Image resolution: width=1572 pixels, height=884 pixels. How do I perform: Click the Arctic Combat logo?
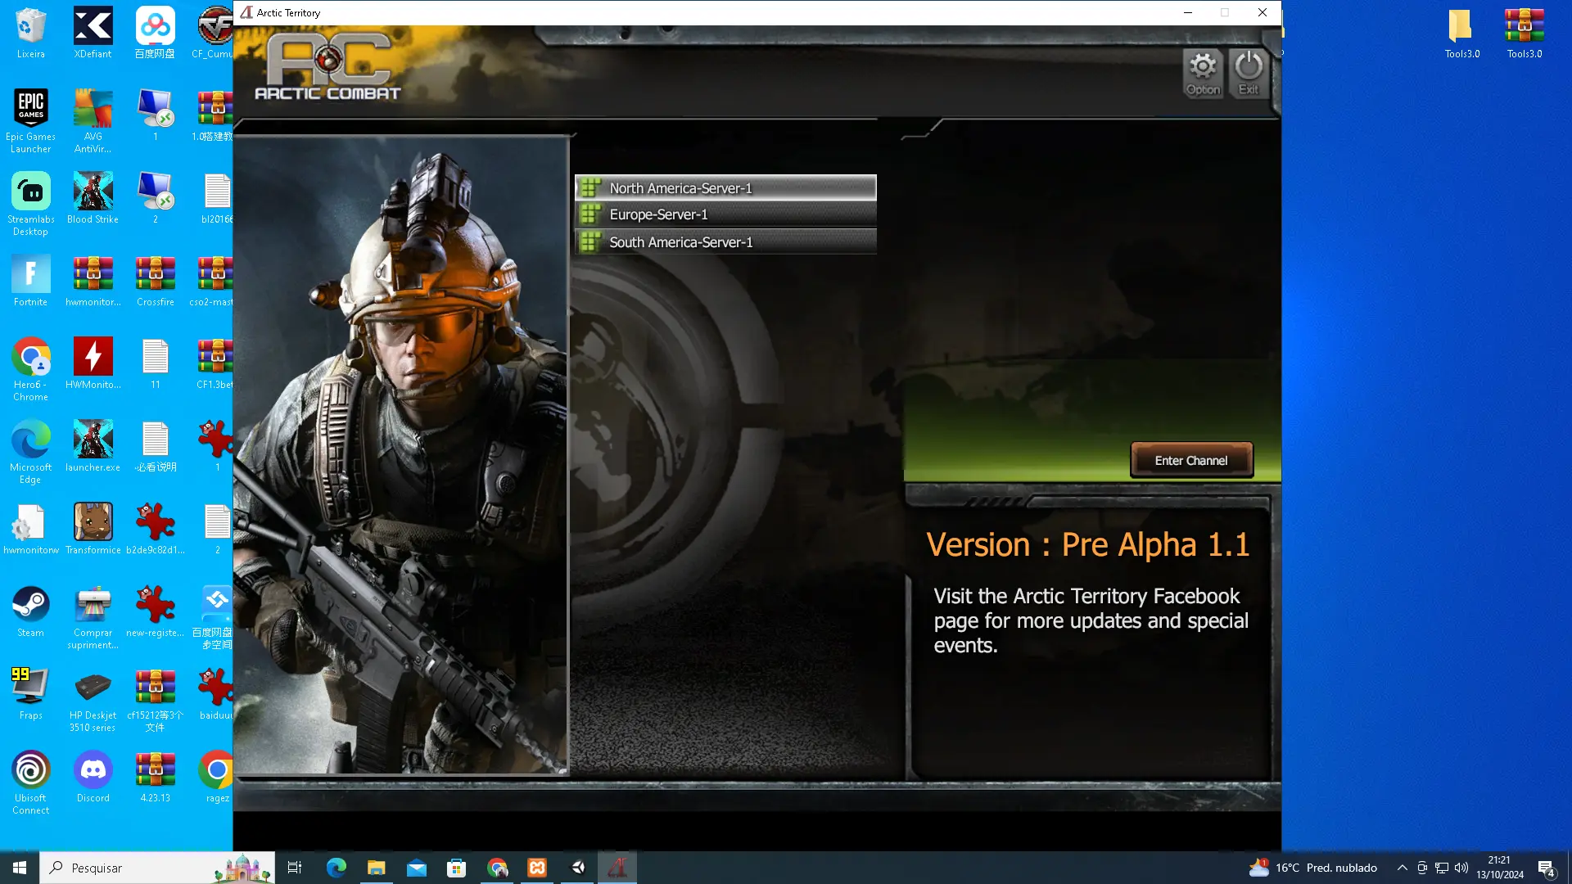tap(328, 67)
